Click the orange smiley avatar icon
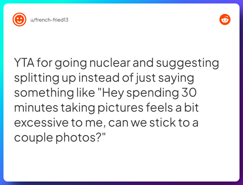243x185 pixels. (19, 20)
